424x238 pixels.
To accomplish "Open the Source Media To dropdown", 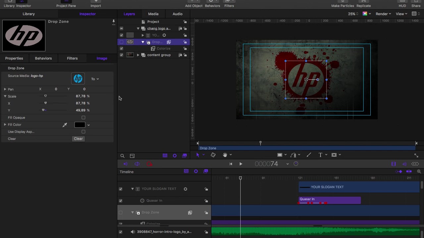I will (95, 79).
